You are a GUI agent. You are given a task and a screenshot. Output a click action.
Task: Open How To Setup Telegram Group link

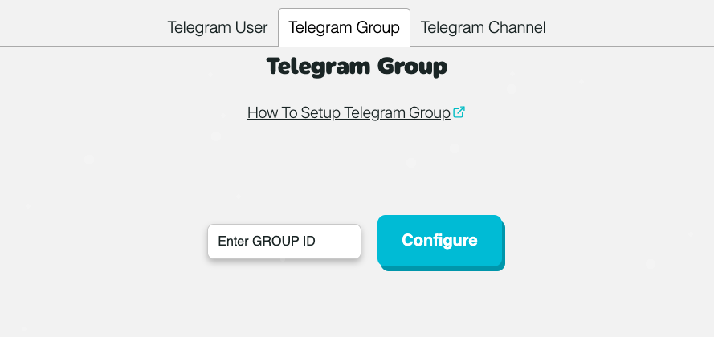[349, 113]
